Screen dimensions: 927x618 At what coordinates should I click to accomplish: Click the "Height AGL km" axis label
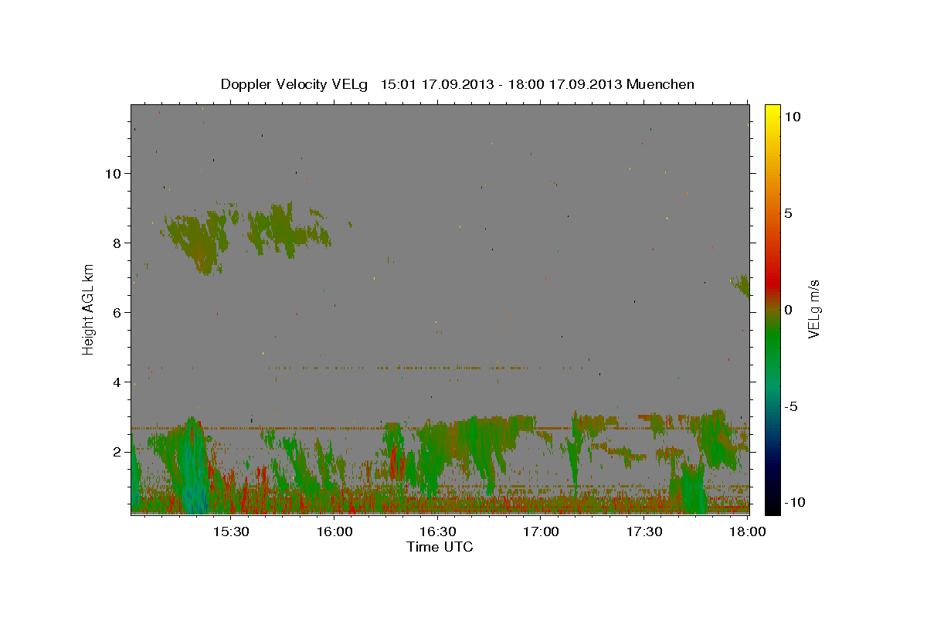[x=88, y=309]
